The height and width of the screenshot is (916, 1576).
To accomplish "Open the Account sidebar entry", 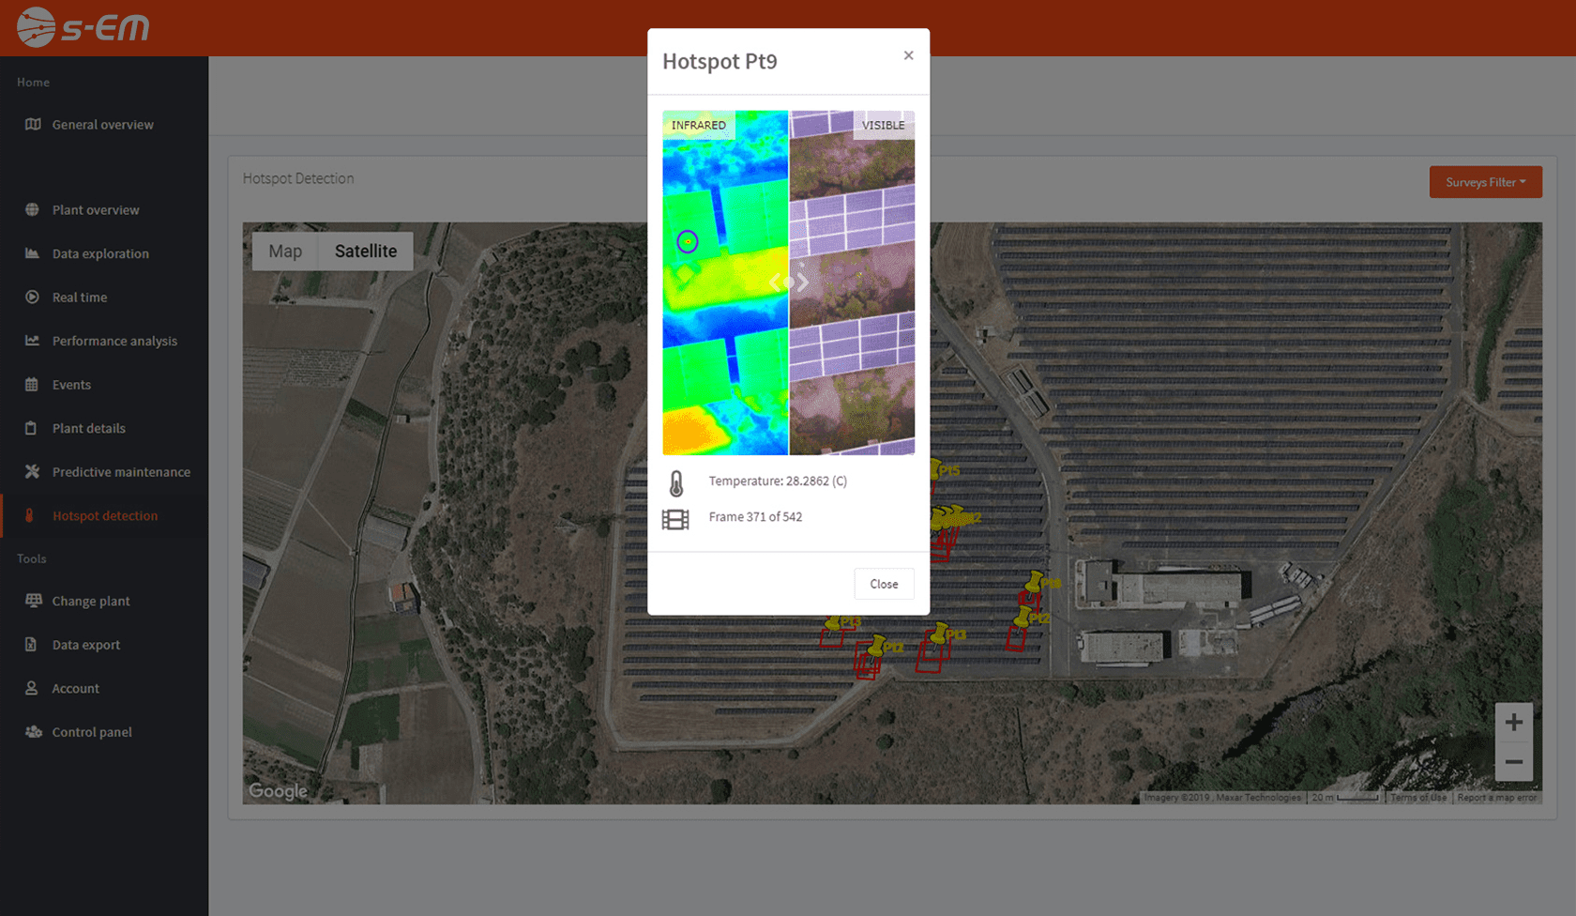I will coord(104,688).
